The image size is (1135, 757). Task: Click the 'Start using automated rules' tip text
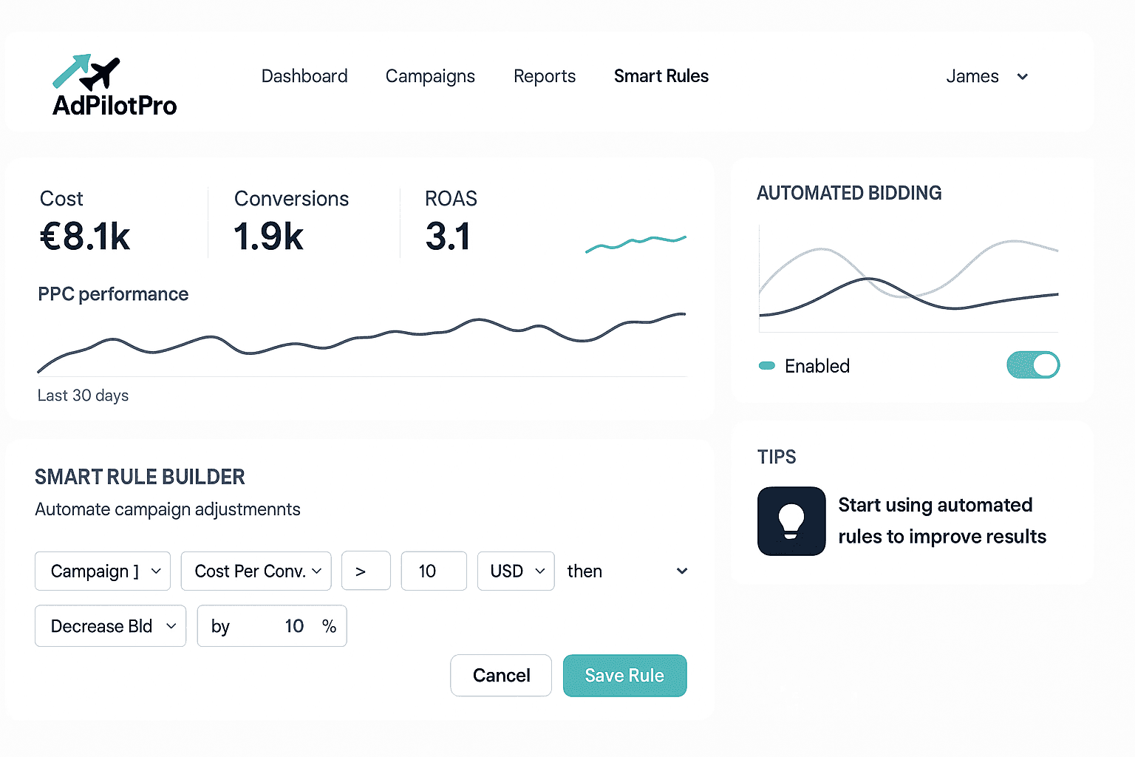click(x=942, y=520)
